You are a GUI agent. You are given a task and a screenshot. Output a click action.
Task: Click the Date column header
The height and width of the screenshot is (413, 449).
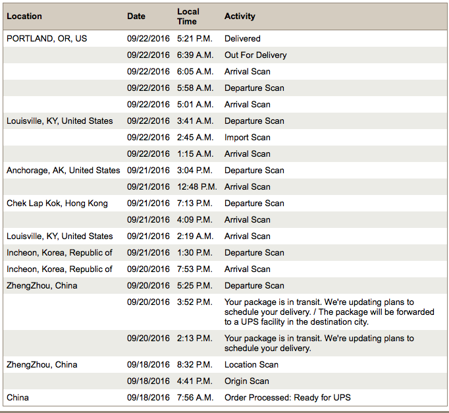(x=136, y=16)
